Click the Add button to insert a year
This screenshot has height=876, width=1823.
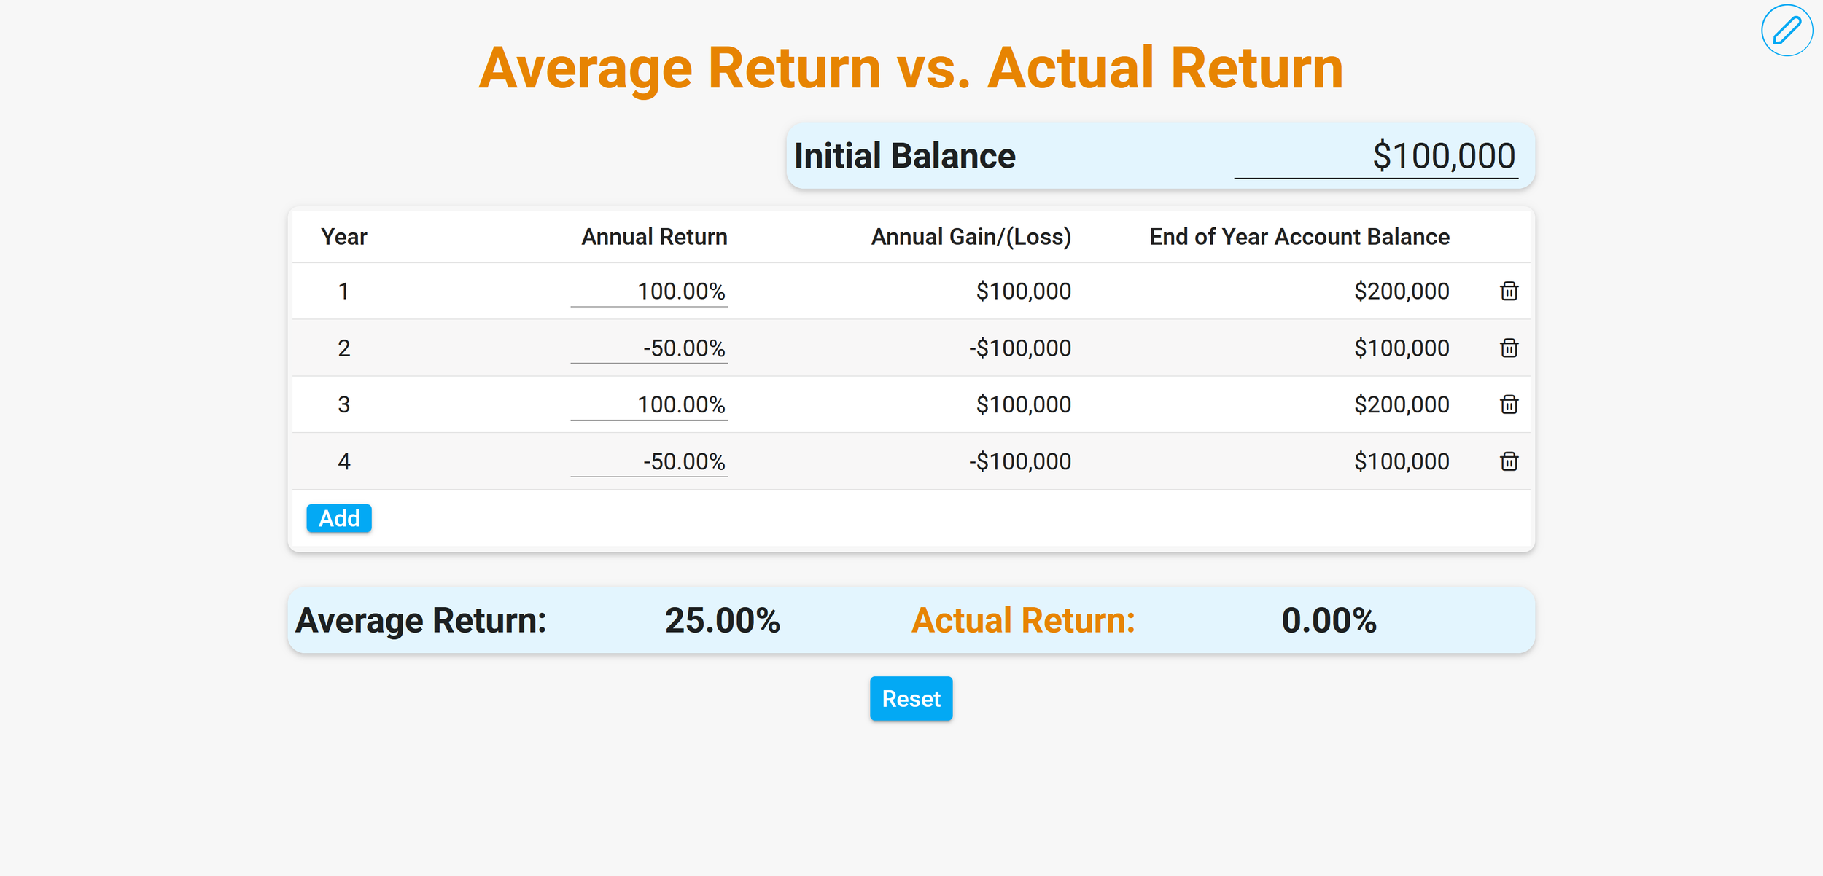(338, 517)
